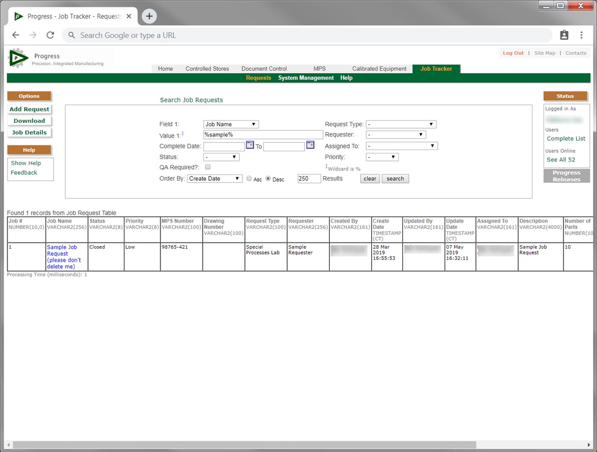Select the Asc sort order radio button
The width and height of the screenshot is (597, 452).
coord(249,179)
